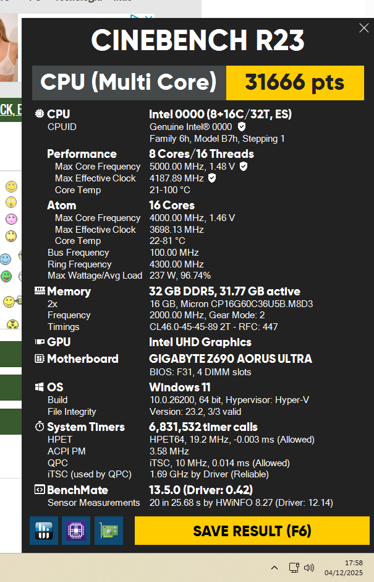
Task: Select 32 GB DDR5, 31.77 GB active
Action: coord(224,291)
